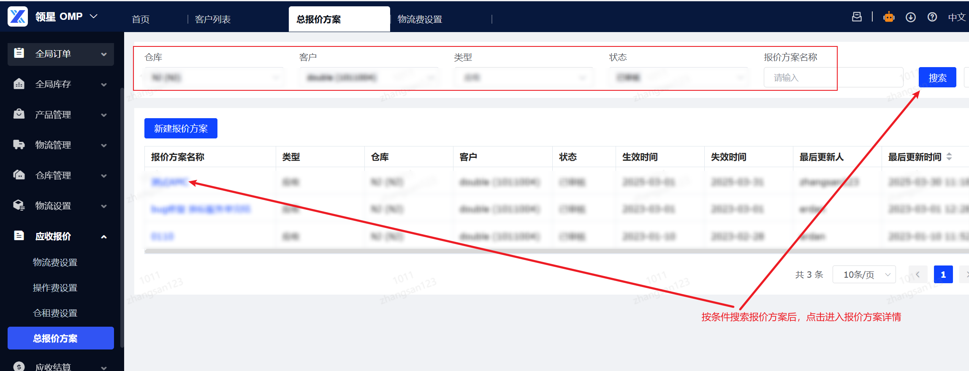Image resolution: width=969 pixels, height=371 pixels.
Task: Click the table horizontal scrollbar
Action: (556, 251)
